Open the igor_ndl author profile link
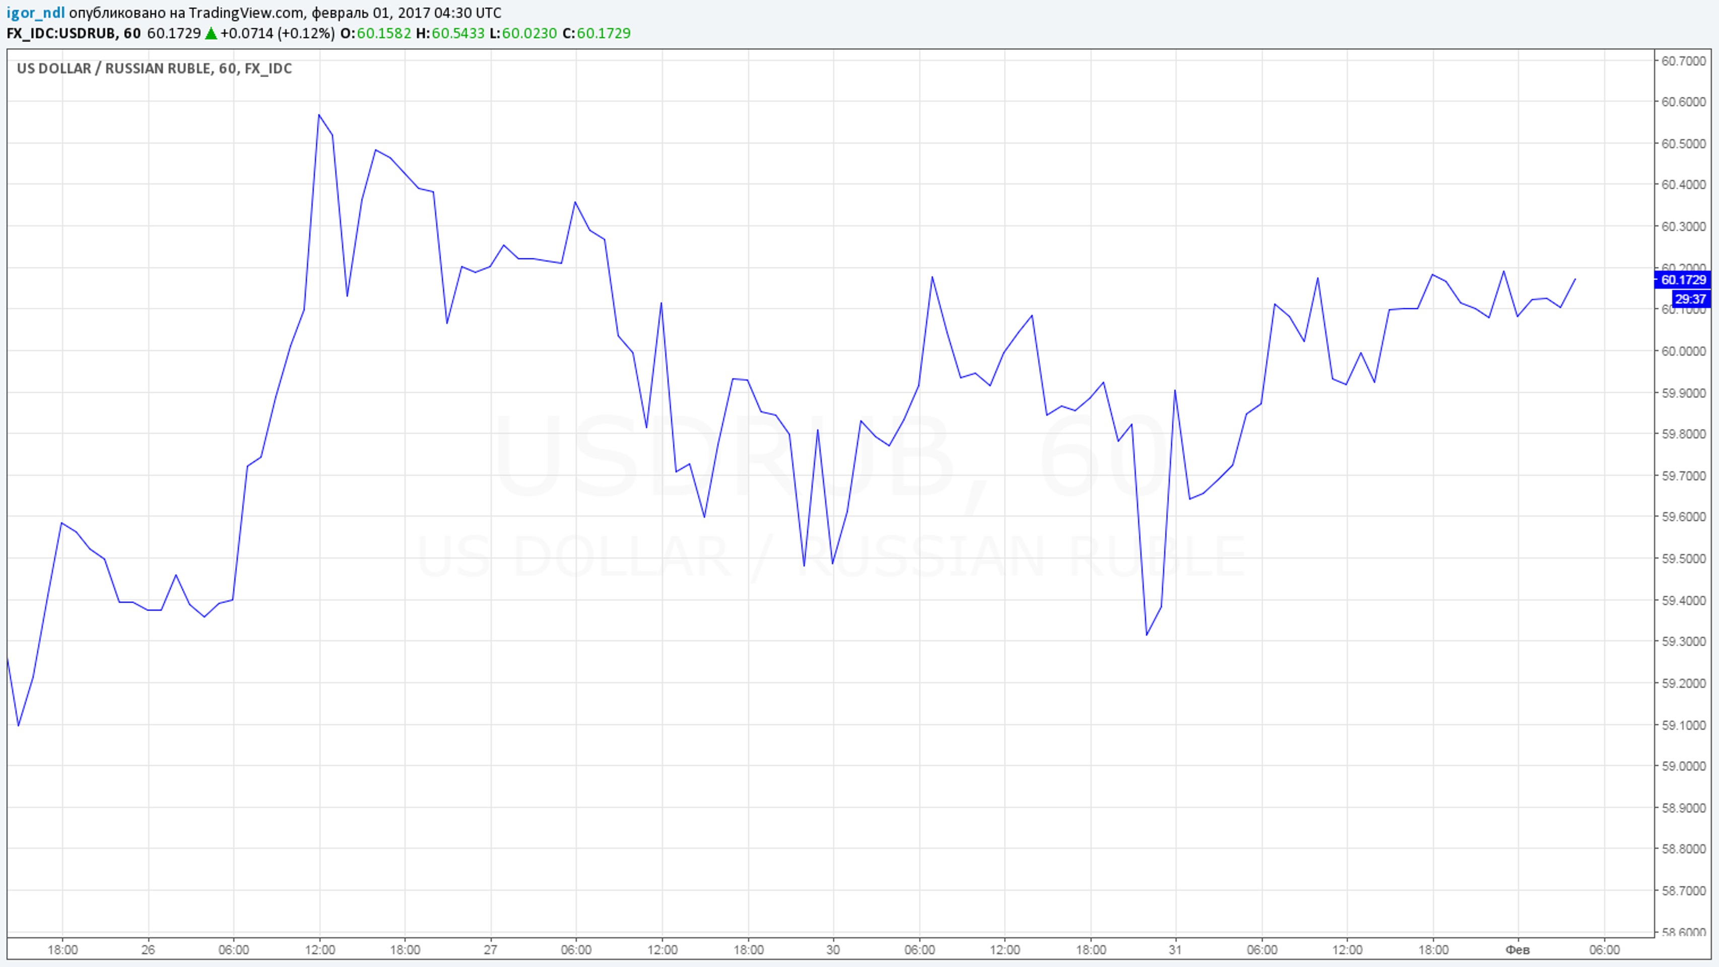 click(x=35, y=13)
